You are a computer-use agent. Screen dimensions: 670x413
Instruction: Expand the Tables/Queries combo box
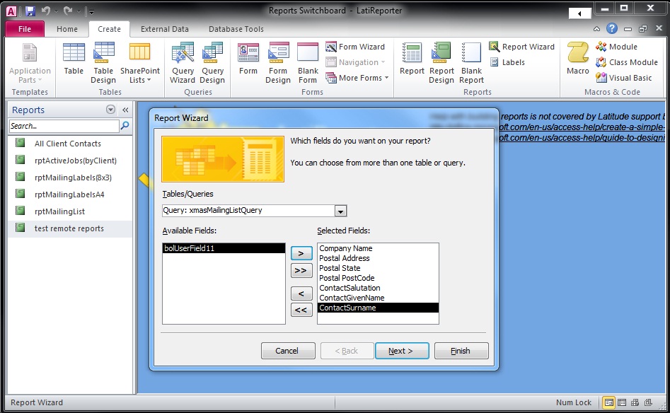pos(340,211)
